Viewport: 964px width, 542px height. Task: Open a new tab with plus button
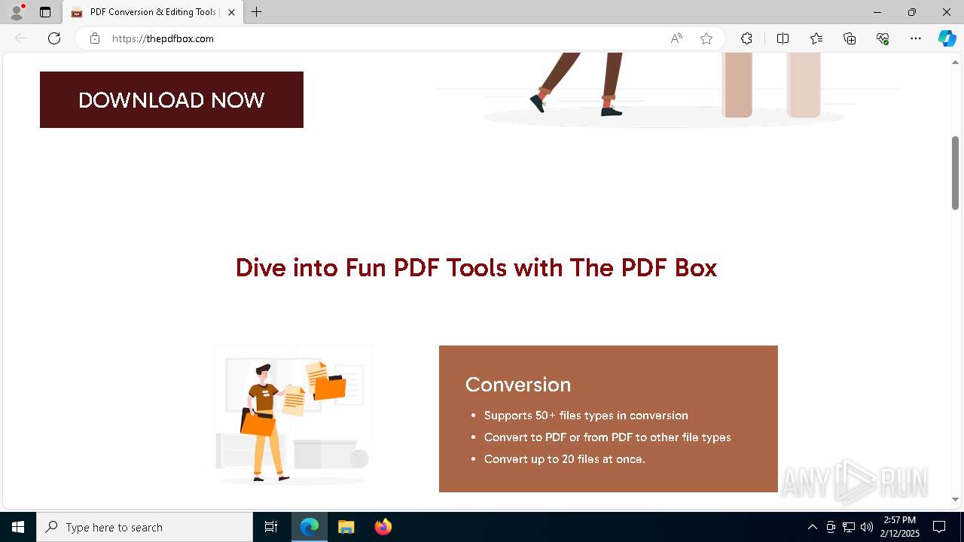pyautogui.click(x=257, y=12)
